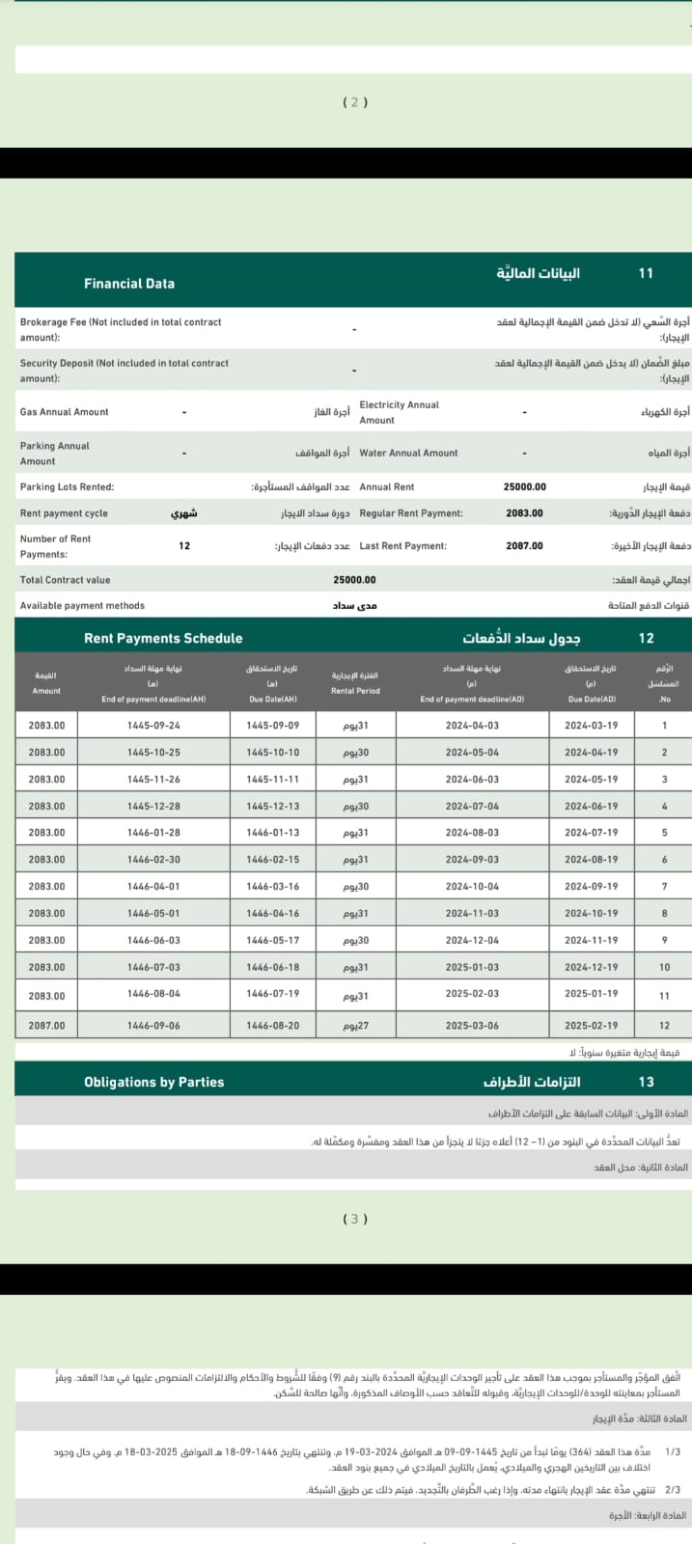Select due date cell 2024-03-19
The width and height of the screenshot is (692, 1544).
591,726
